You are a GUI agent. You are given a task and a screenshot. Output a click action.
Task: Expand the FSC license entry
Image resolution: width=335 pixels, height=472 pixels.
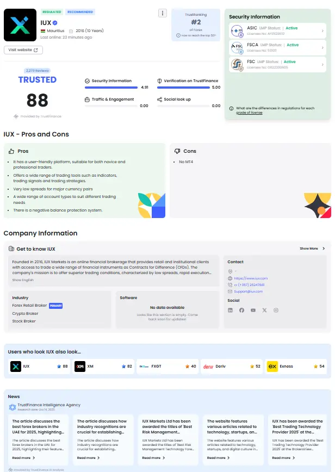(277, 64)
